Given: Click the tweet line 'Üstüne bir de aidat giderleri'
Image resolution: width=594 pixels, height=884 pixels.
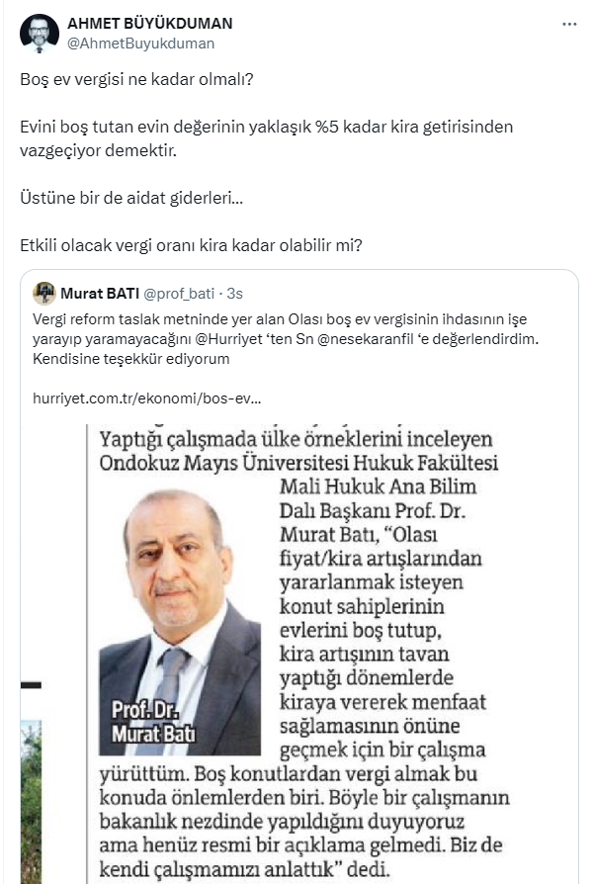Looking at the screenshot, I should (131, 198).
